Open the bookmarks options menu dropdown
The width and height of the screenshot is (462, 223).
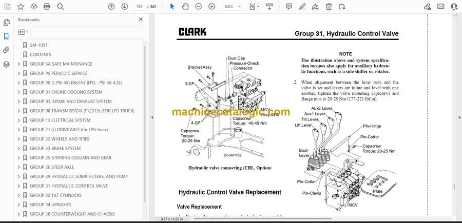[23, 32]
